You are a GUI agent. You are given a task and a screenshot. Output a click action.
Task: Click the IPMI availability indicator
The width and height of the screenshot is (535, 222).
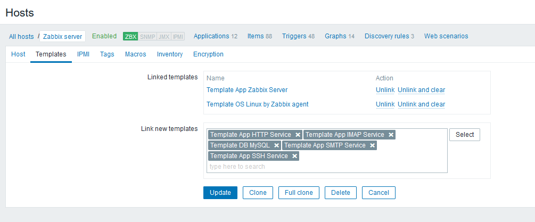click(178, 37)
